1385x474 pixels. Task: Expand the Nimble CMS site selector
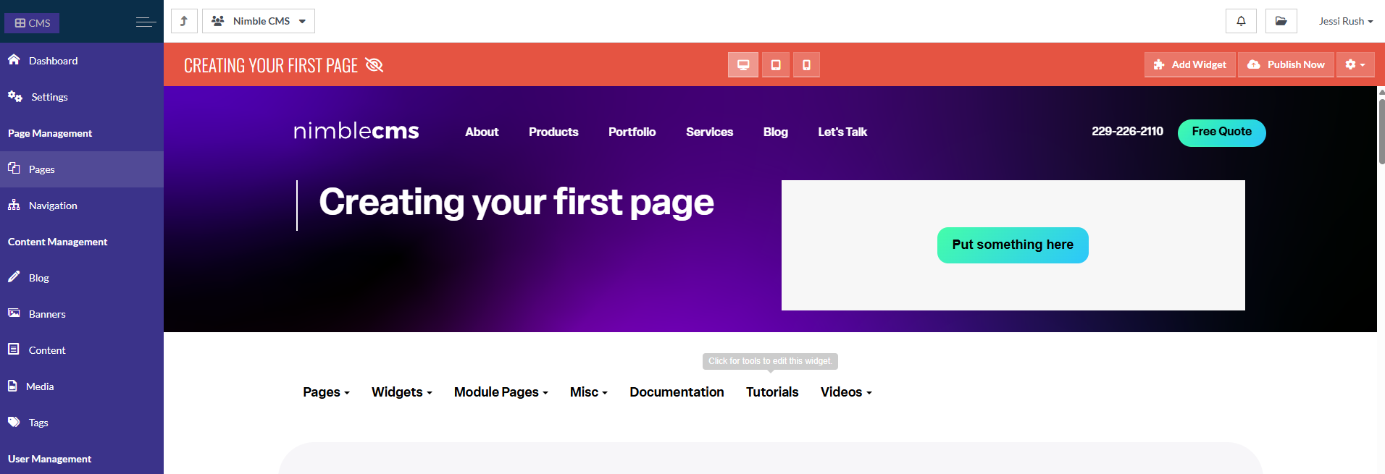click(259, 21)
